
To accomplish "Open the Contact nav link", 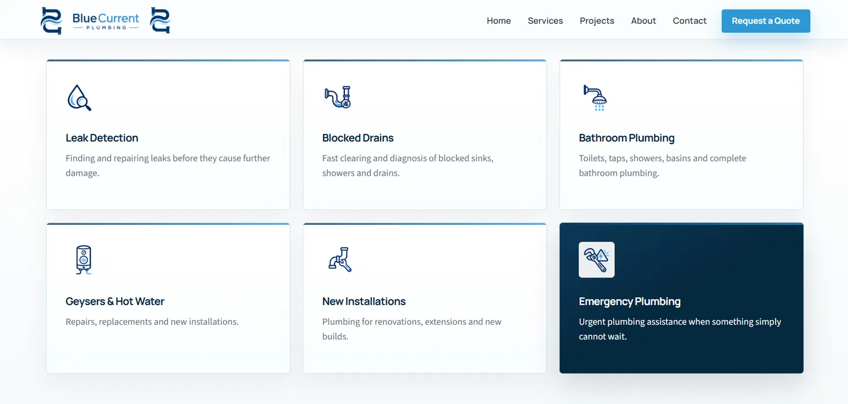I will (690, 21).
